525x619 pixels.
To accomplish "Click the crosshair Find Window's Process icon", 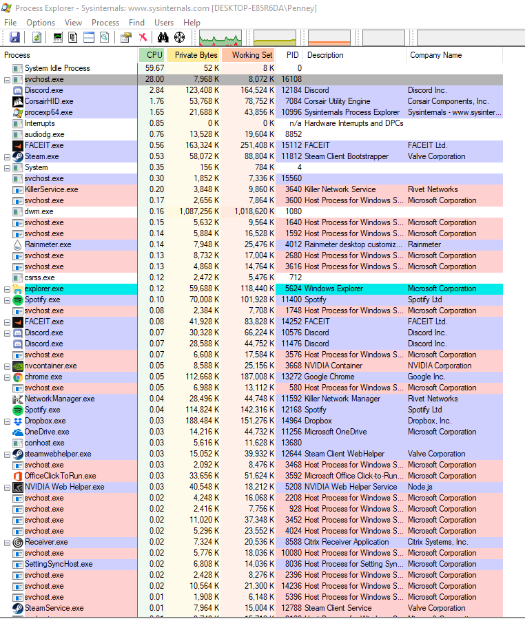I will [179, 37].
